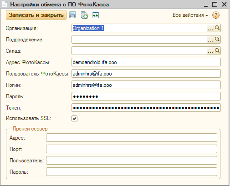Click proxy server Пароль field

tap(132, 172)
